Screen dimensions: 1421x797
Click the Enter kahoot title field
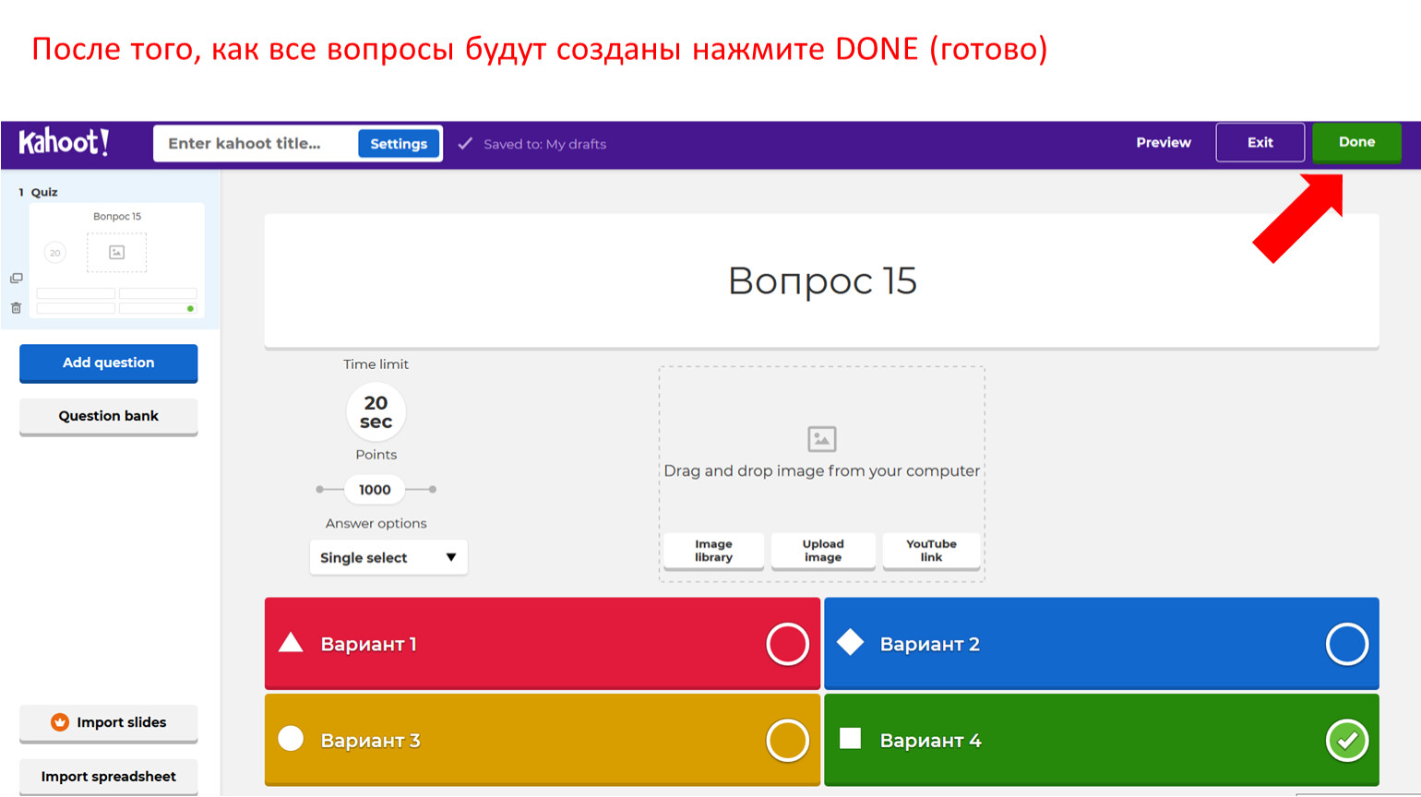coord(254,144)
